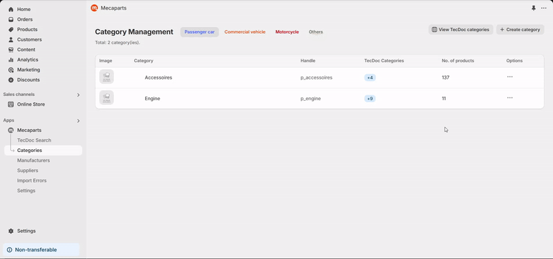Expand the Sales channels section
This screenshot has width=553, height=259.
(x=78, y=95)
